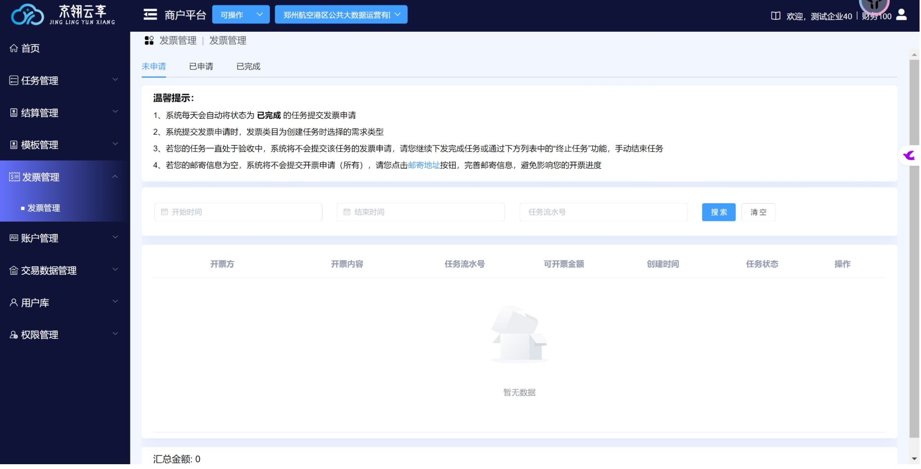
Task: Click the user avatar icon
Action: tap(901, 15)
